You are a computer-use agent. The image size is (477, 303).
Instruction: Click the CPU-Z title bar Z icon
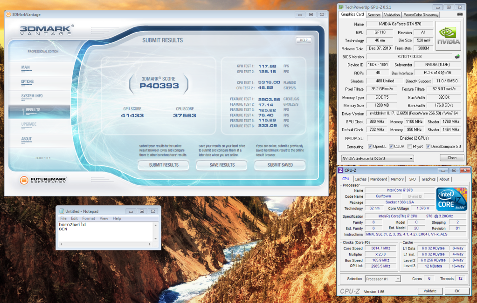point(341,170)
